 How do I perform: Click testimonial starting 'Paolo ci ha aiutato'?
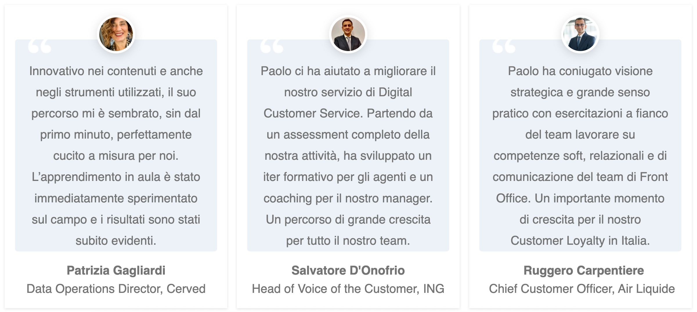(x=348, y=71)
